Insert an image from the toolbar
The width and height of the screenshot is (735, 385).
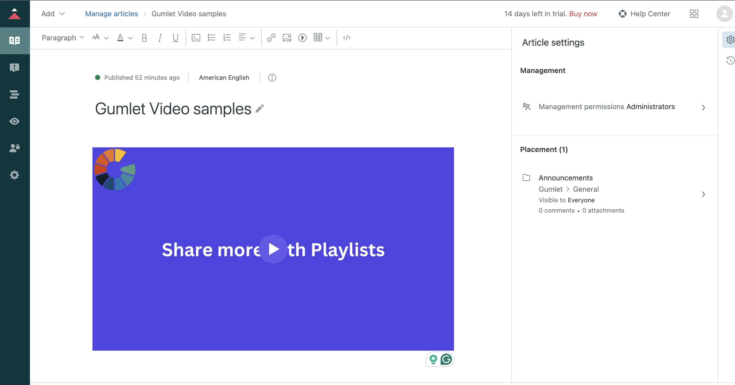[287, 38]
